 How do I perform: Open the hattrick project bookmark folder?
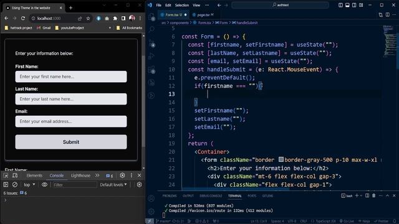pos(19,28)
